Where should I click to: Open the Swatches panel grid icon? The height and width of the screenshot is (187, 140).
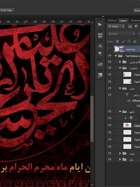tap(100, 64)
